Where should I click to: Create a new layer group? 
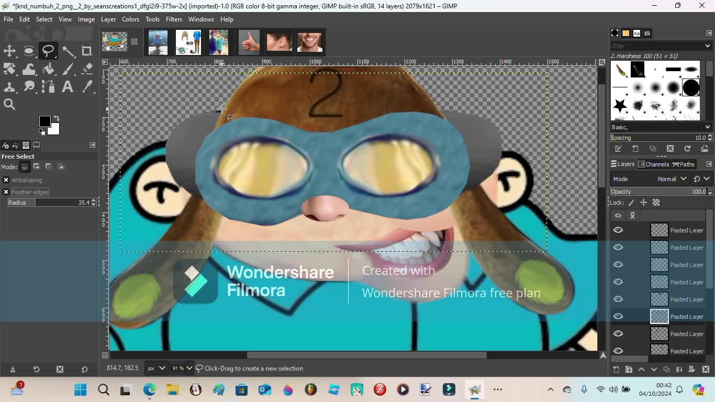(629, 370)
